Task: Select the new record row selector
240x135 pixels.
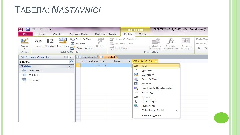Action: coord(78,66)
